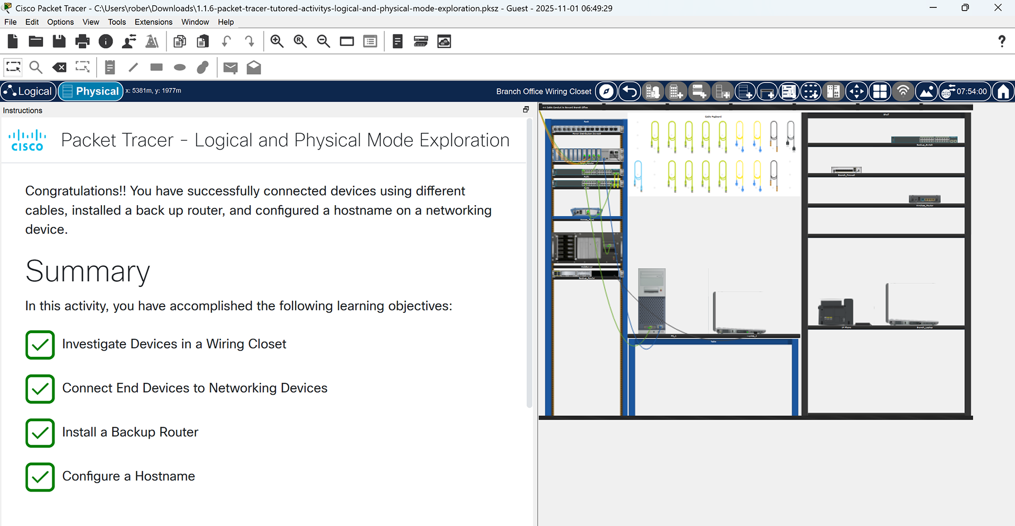The width and height of the screenshot is (1015, 526).
Task: Open the Help menu
Action: (226, 22)
